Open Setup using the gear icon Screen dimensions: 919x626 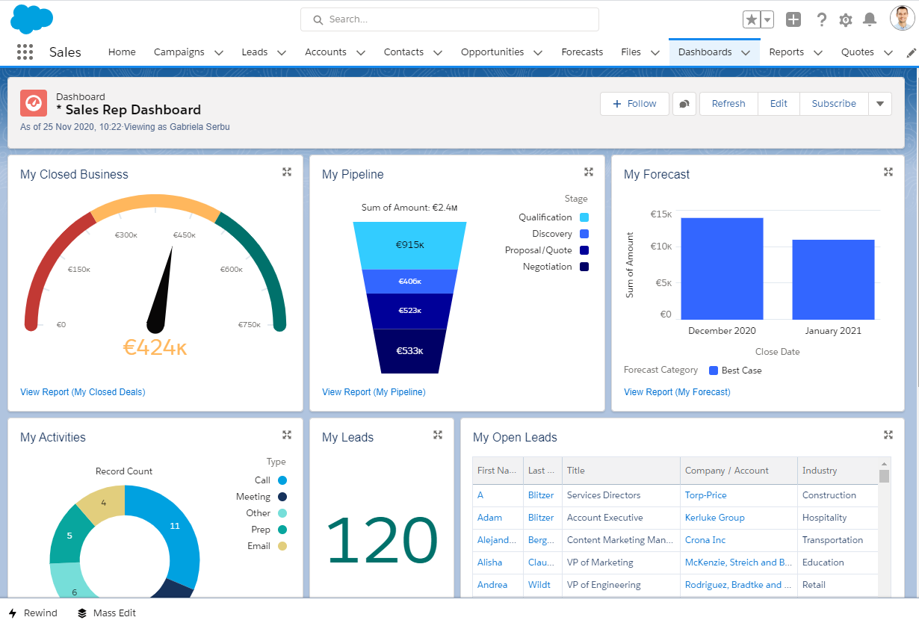point(845,19)
